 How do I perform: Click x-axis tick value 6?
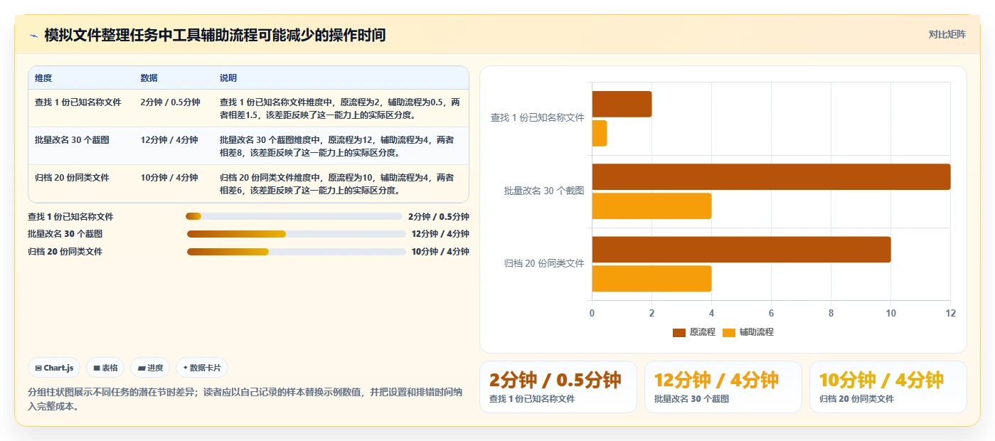click(x=771, y=314)
